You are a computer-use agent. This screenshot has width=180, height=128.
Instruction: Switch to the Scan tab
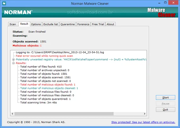(x=13, y=24)
